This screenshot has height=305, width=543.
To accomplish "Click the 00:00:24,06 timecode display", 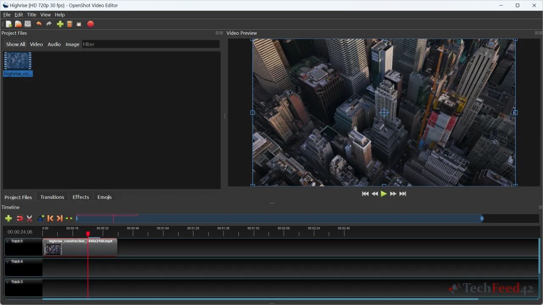I will tap(20, 232).
